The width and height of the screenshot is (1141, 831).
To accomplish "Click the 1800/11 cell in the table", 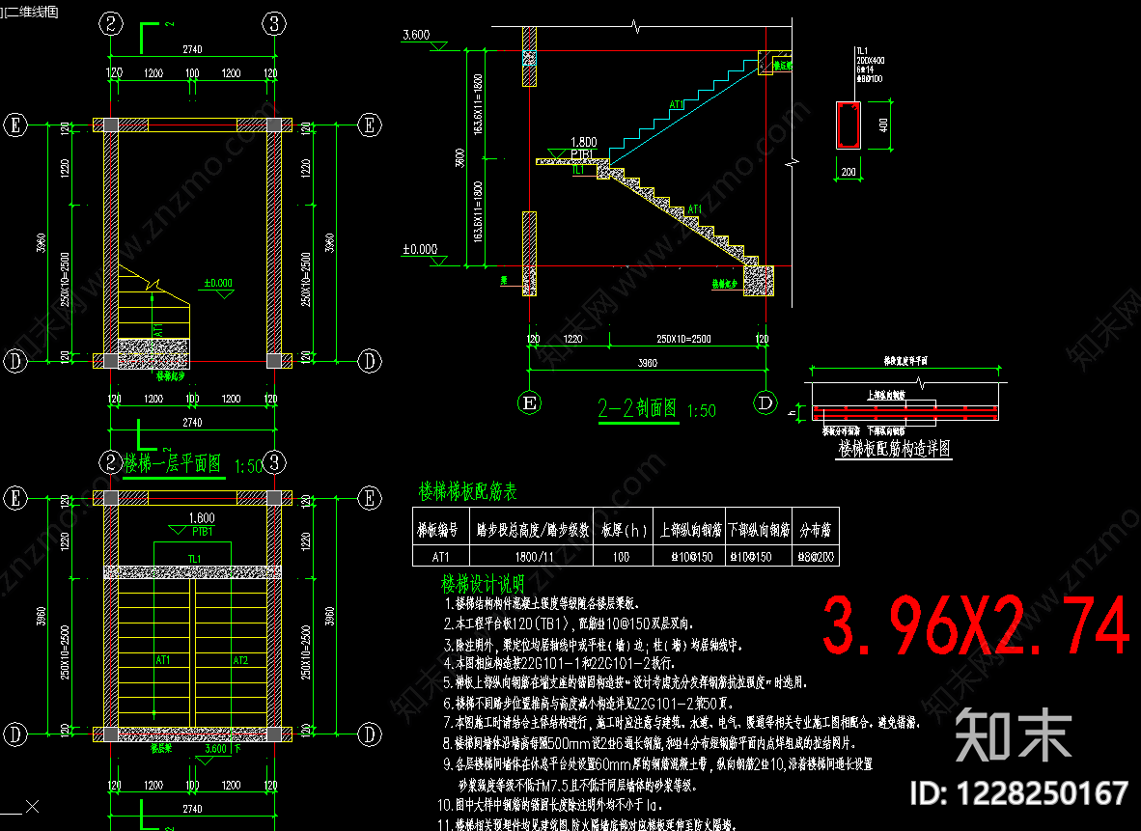I will pyautogui.click(x=532, y=557).
